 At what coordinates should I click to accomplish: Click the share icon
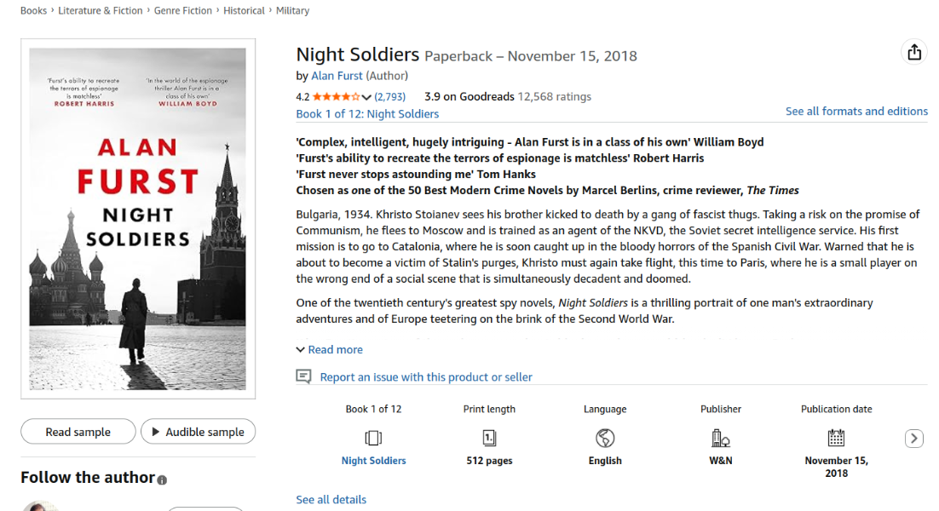[x=914, y=53]
